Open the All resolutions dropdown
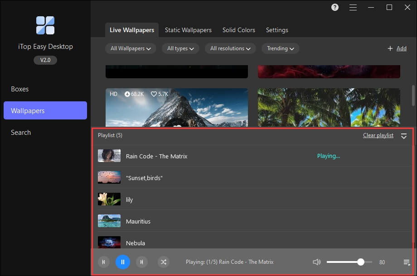Screen dimensions: 417x276 pyautogui.click(x=230, y=48)
